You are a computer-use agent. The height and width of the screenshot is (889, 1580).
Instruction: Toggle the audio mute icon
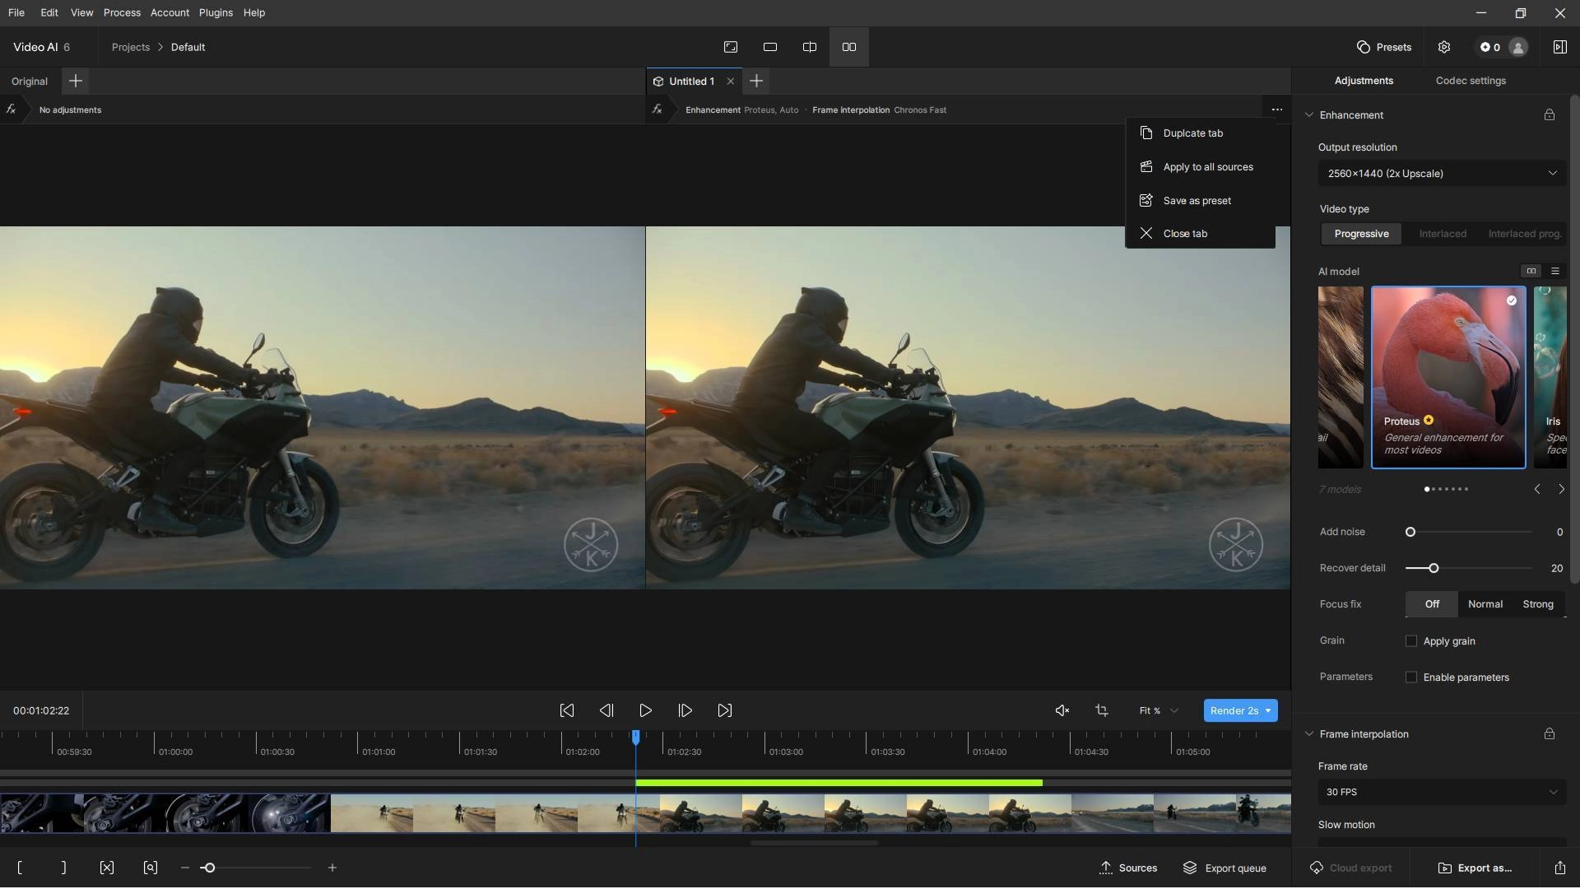click(x=1062, y=711)
